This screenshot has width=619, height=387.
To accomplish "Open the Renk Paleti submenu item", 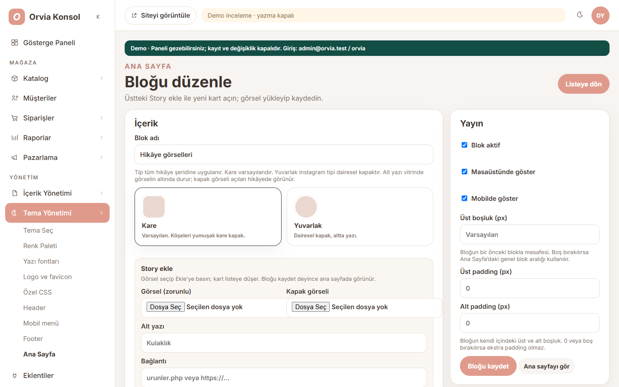I will click(40, 246).
